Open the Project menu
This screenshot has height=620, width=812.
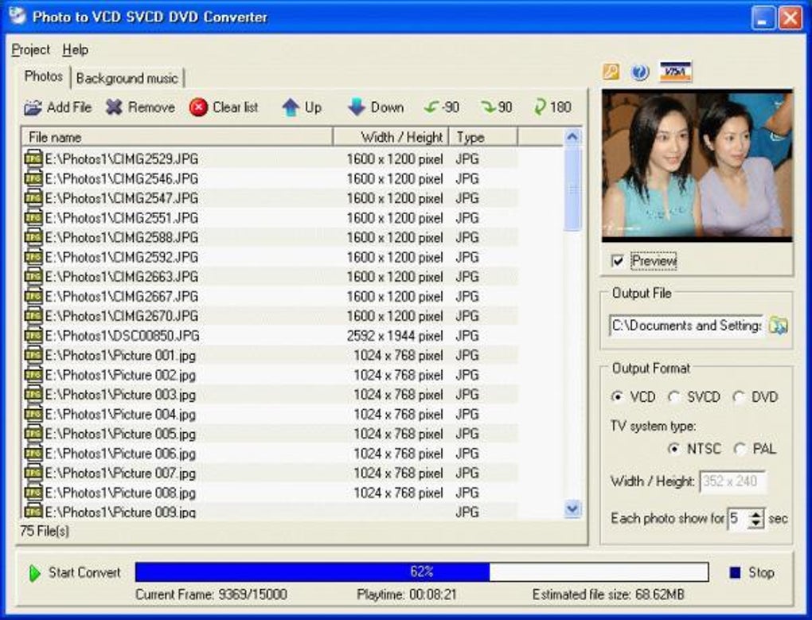[30, 49]
